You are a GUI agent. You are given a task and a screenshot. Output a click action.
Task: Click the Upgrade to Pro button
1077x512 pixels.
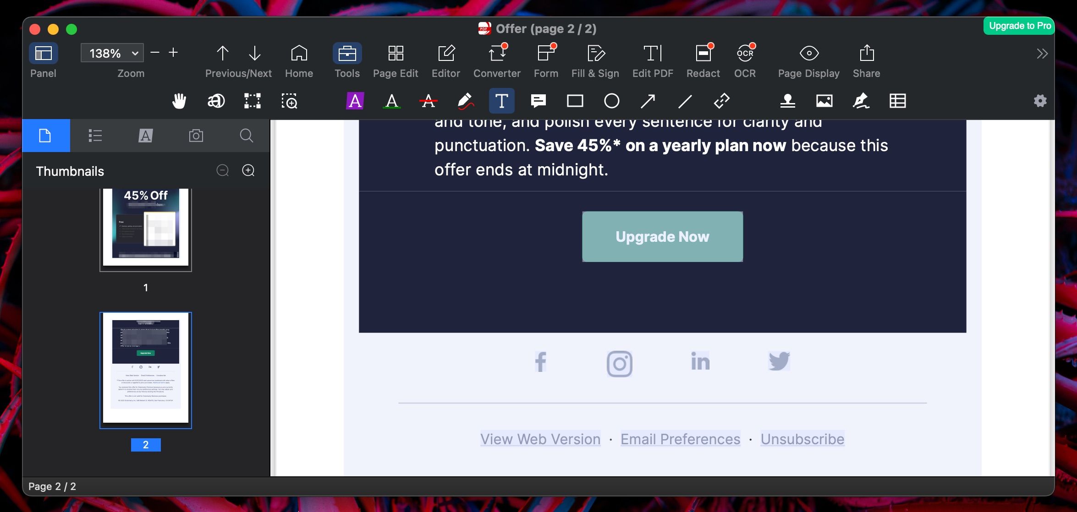[x=1019, y=26]
